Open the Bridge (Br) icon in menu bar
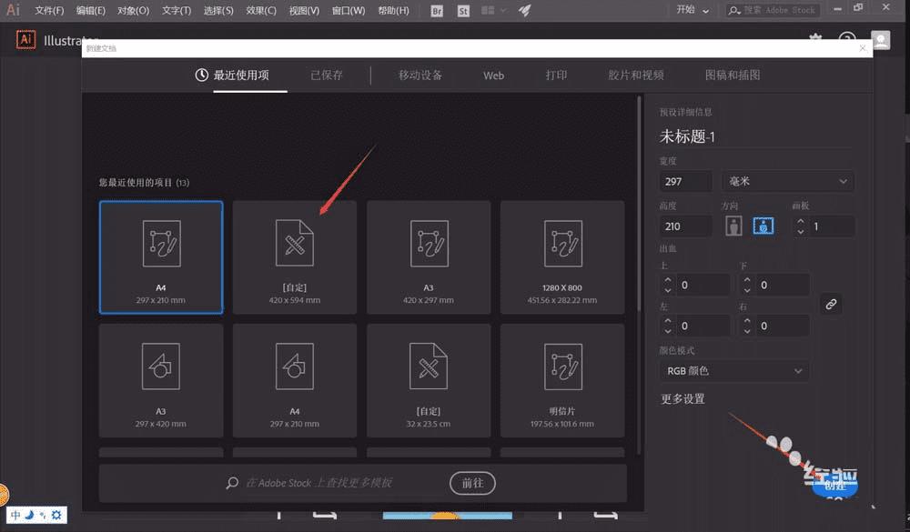910x532 pixels. [437, 10]
